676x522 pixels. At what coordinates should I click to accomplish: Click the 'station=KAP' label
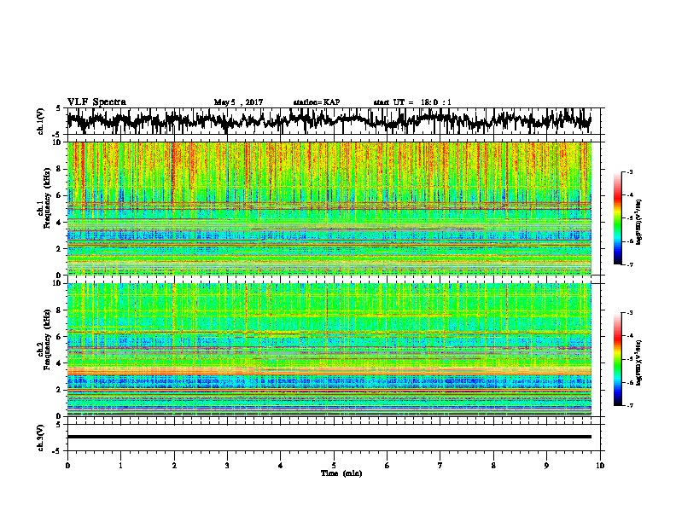(x=317, y=102)
